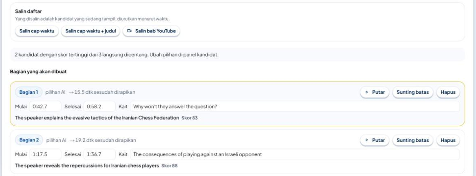Click the Skor 83 label
The image size is (476, 176).
click(190, 118)
